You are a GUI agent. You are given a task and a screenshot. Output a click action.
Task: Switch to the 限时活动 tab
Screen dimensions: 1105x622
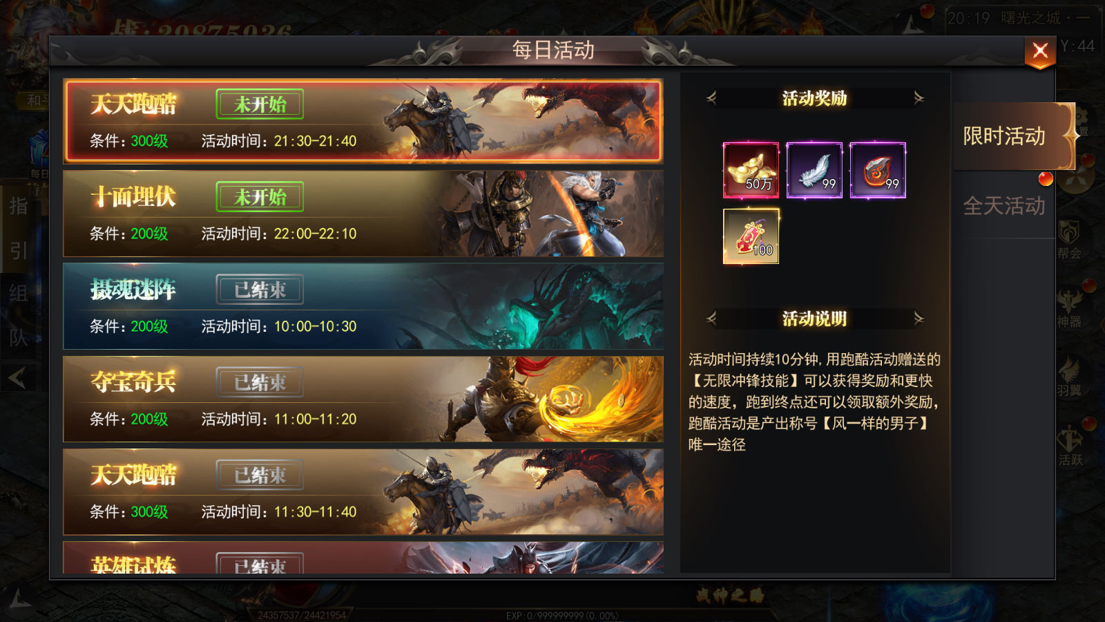tap(1005, 136)
